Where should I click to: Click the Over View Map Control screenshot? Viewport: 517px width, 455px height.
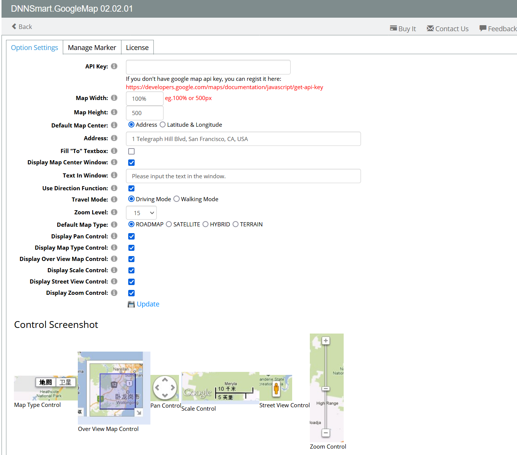[114, 388]
